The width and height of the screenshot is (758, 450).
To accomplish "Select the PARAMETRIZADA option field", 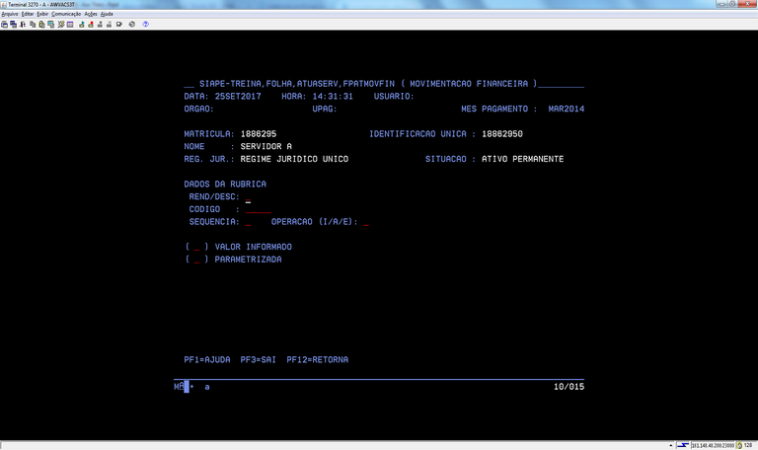I will 196,261.
